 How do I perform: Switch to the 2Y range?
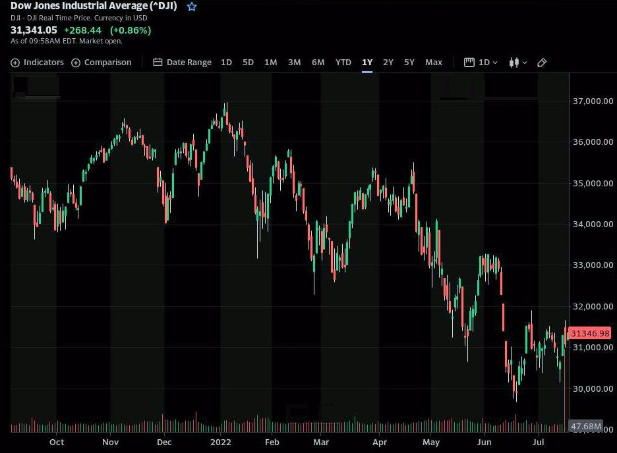pos(388,63)
